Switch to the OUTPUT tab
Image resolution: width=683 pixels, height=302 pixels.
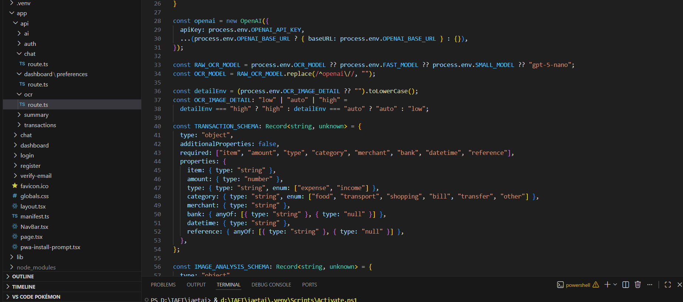point(196,285)
